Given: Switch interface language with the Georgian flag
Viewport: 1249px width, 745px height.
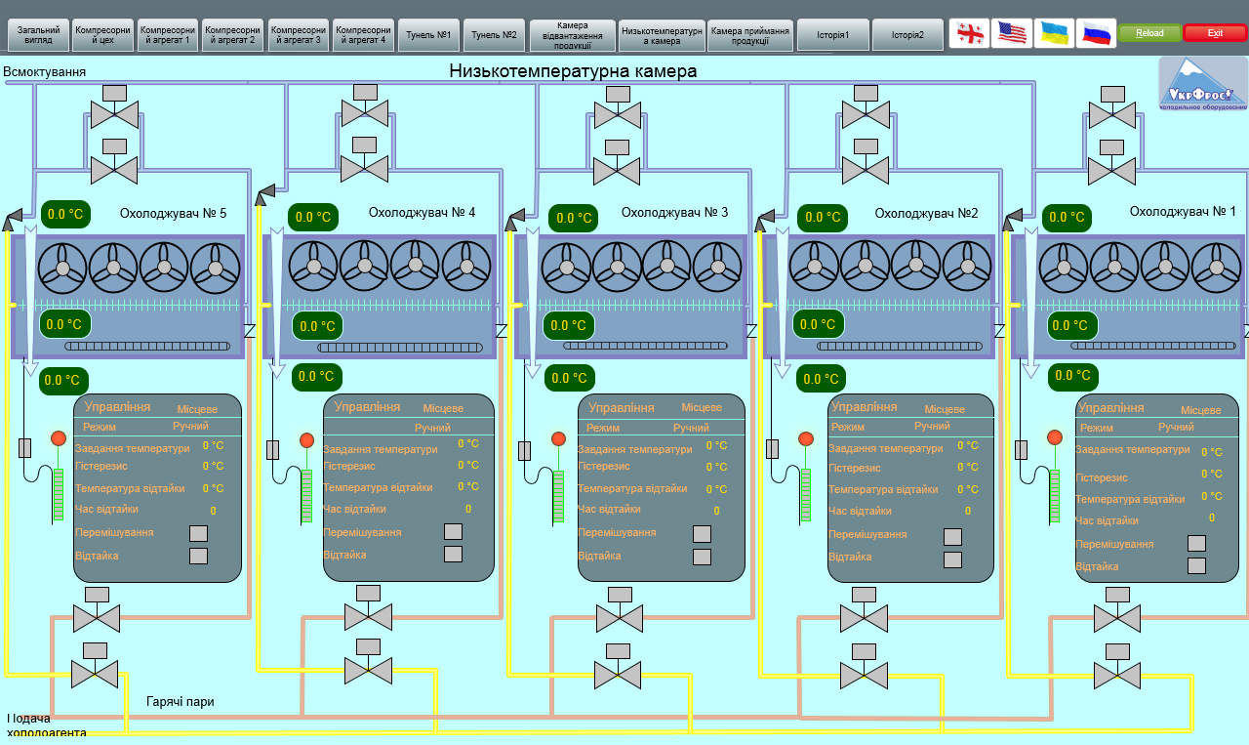Looking at the screenshot, I should click(x=969, y=33).
